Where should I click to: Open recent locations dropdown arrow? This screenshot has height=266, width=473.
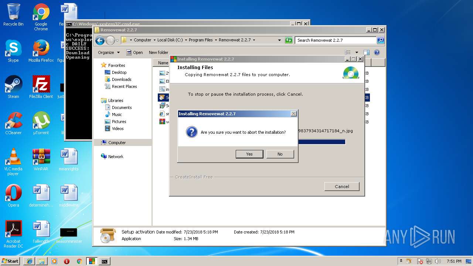(117, 40)
